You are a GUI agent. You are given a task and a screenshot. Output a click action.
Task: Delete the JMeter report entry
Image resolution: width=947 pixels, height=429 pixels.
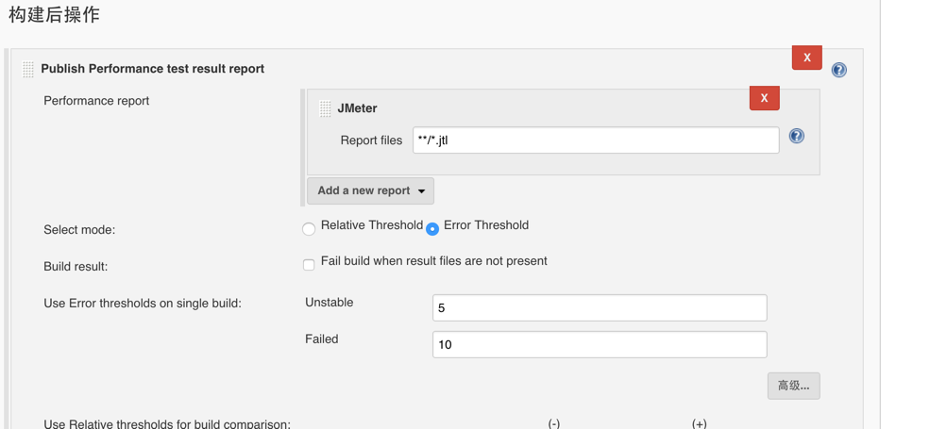coord(765,98)
